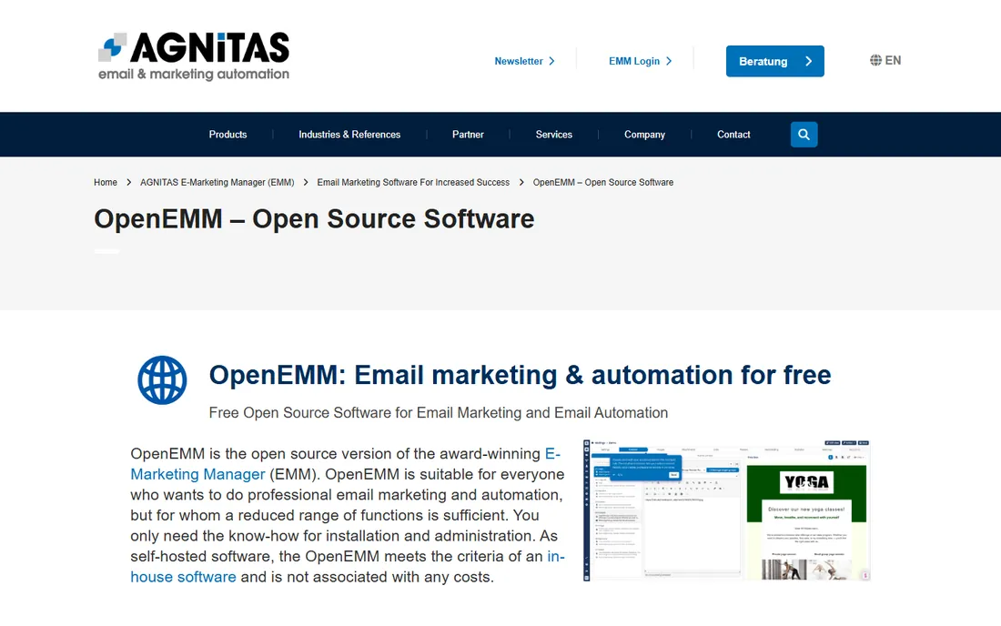The height and width of the screenshot is (626, 1001).
Task: Open the Company menu
Action: coord(644,135)
